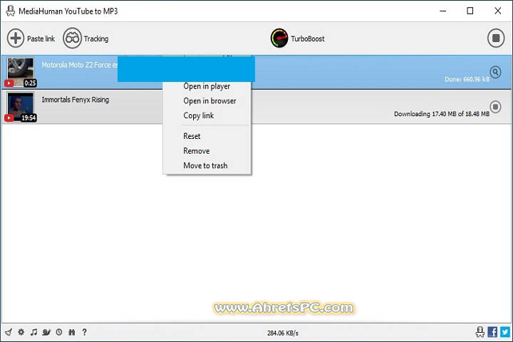513x342 pixels.
Task: Minimize the MediaHuman window
Action: [443, 11]
